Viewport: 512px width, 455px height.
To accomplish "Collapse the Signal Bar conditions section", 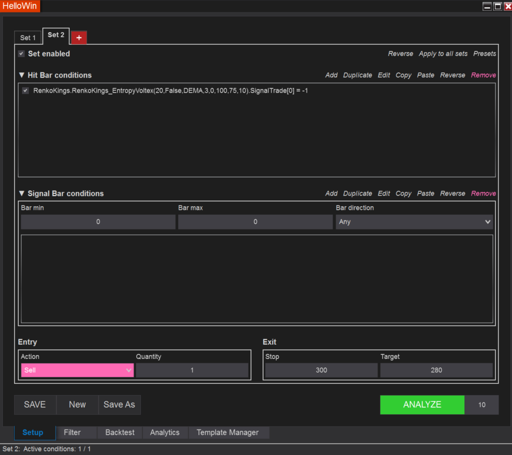I will [21, 193].
